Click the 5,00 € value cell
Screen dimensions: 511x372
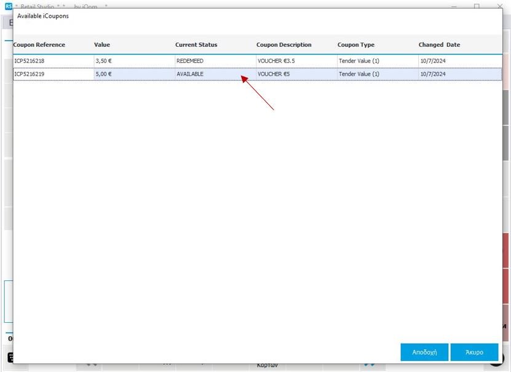[104, 74]
